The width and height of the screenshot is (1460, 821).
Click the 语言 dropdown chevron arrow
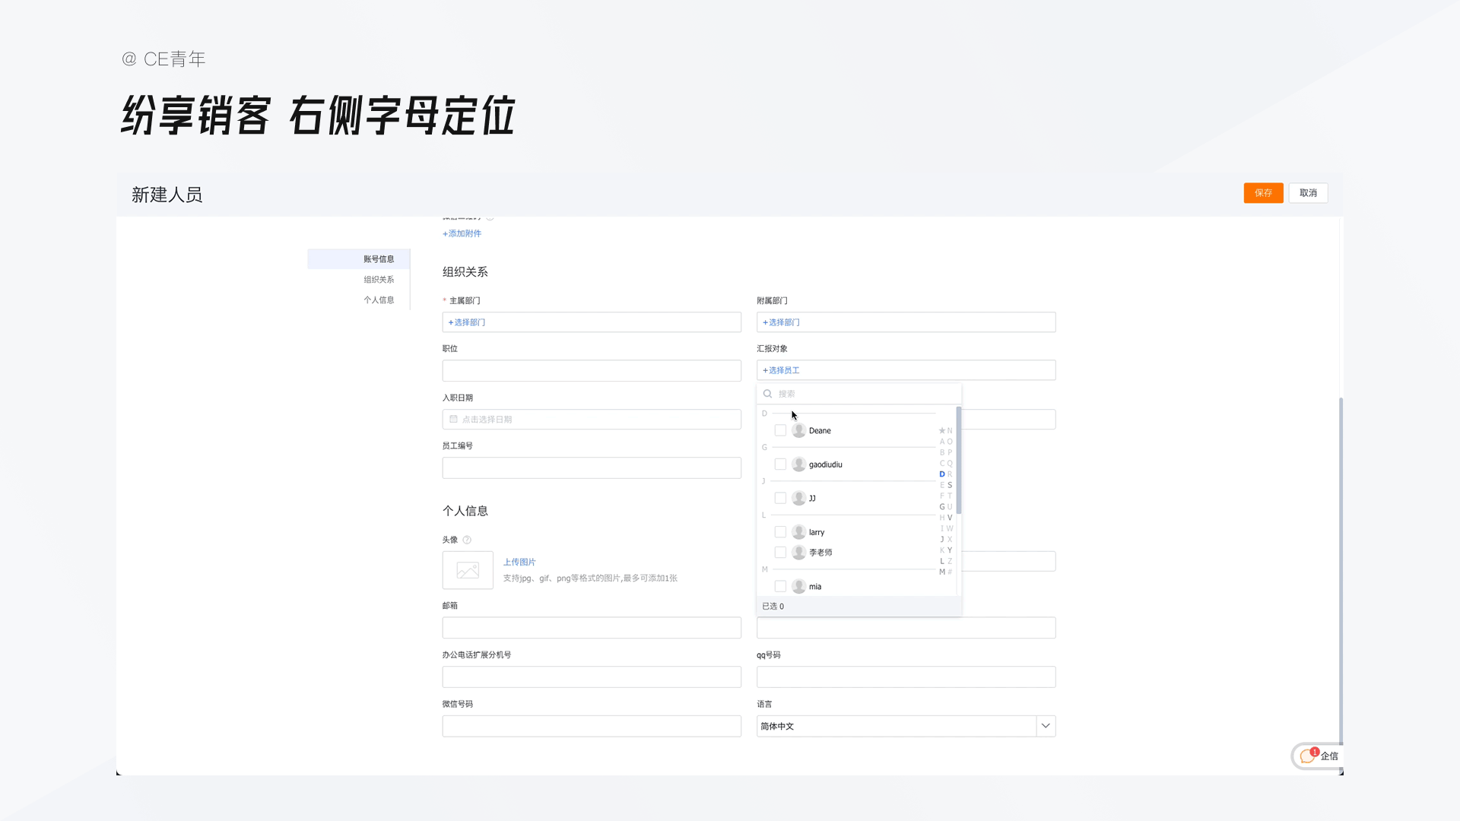pyautogui.click(x=1046, y=726)
